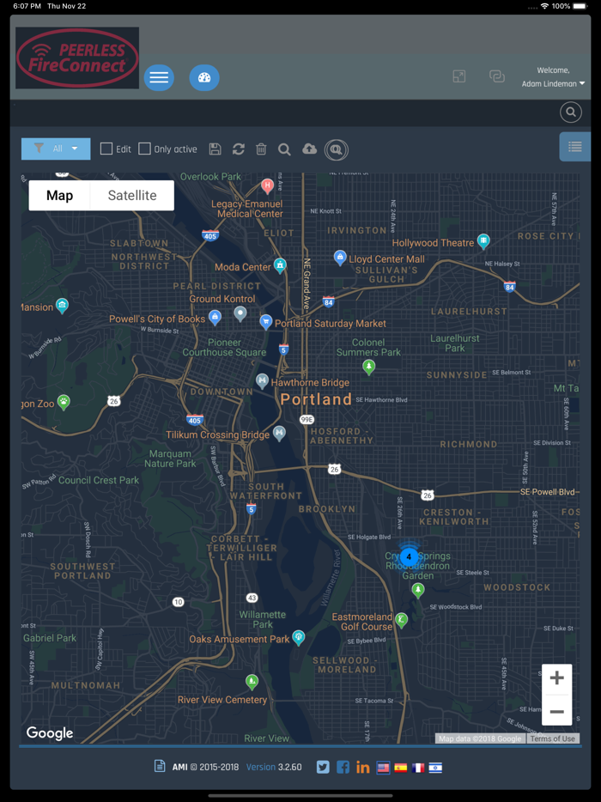Click the Ground Kontrol gray pin marker
The image size is (601, 802).
click(240, 313)
